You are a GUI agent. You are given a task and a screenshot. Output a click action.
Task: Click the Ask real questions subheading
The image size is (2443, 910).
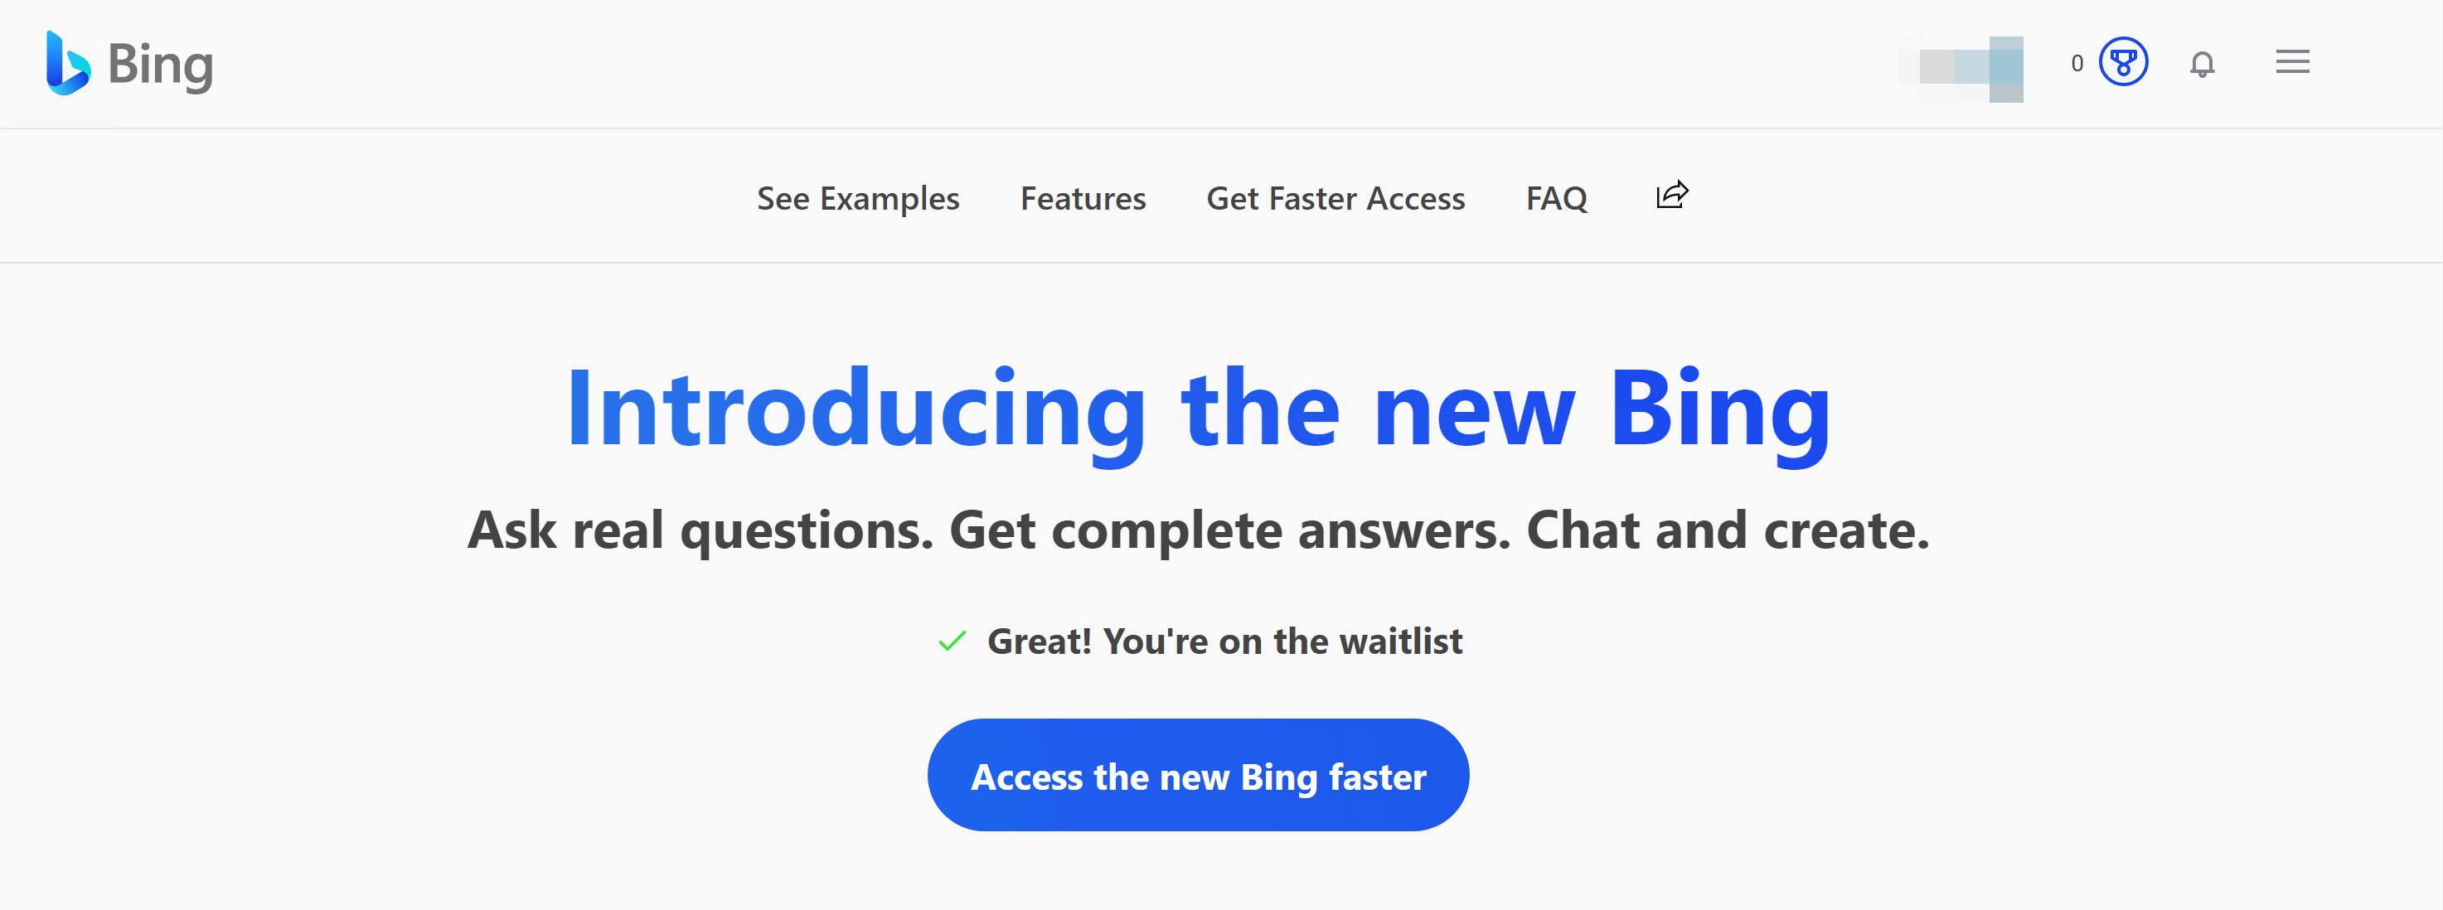[x=1198, y=530]
